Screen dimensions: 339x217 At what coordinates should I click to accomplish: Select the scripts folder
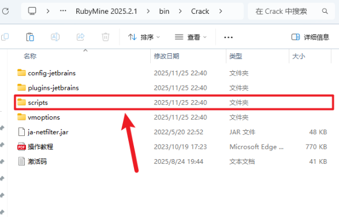point(174,102)
